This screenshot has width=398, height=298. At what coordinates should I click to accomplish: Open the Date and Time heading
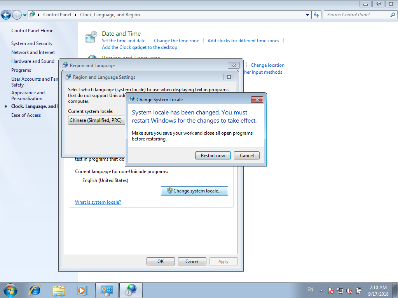click(x=121, y=33)
